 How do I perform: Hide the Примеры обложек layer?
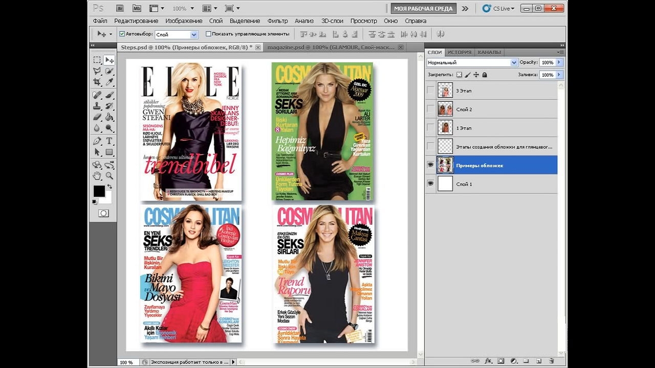[x=430, y=165]
